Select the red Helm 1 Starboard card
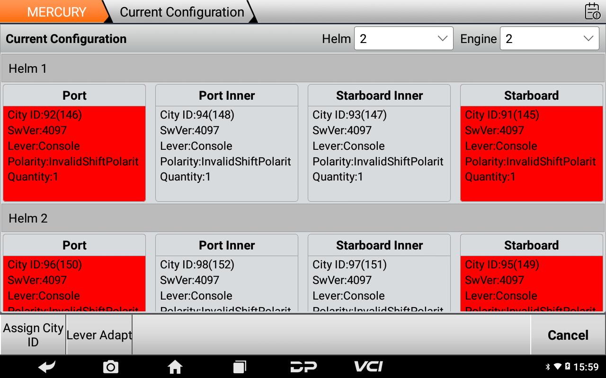The image size is (606, 378). point(532,143)
